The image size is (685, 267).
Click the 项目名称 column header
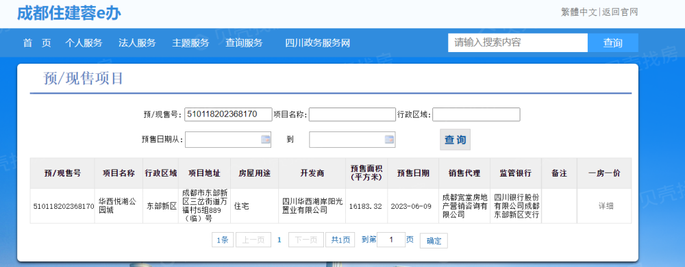pos(119,173)
